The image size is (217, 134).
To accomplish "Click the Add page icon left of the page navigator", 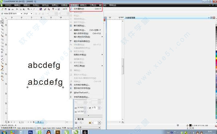I will (9, 122).
